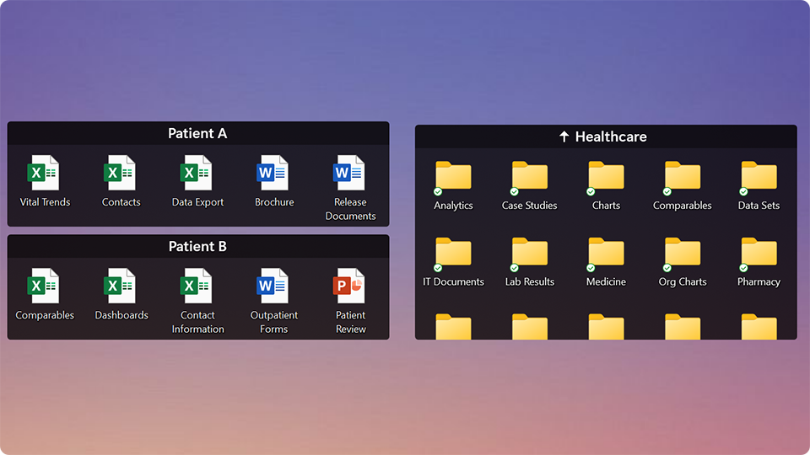Click the "Data Sets" folder name label
Viewport: 810px width, 455px height.
[759, 206]
